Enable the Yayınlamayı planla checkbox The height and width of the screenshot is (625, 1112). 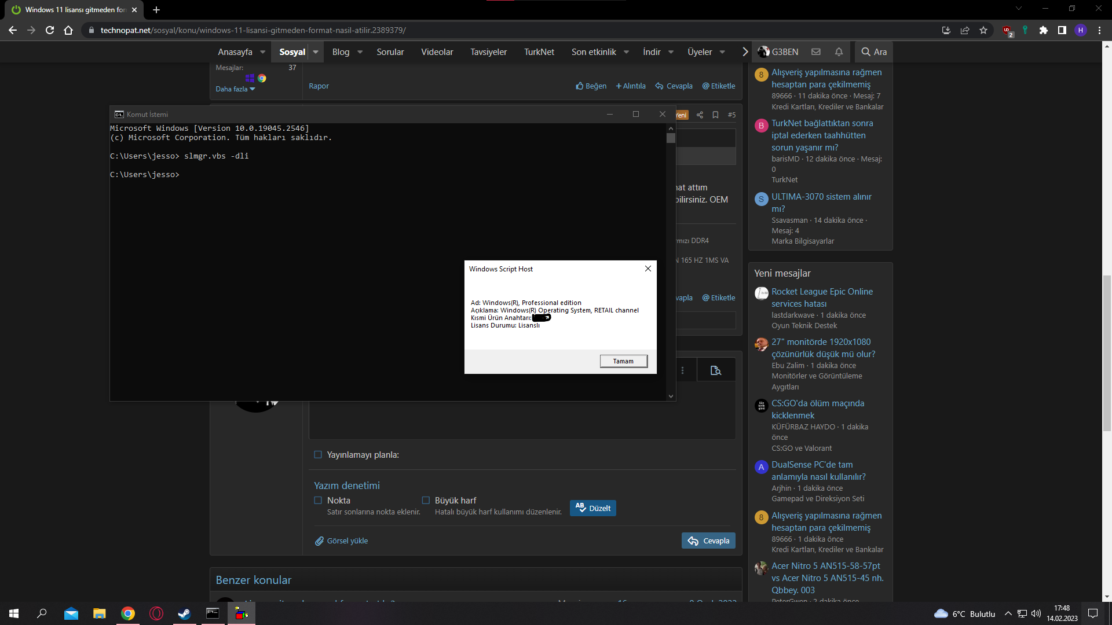click(x=318, y=455)
